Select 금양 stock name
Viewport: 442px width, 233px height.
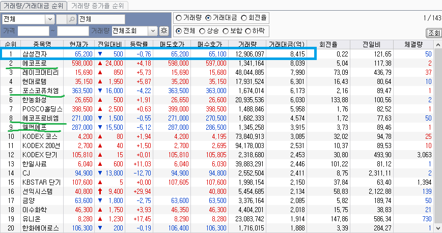pos(29,200)
